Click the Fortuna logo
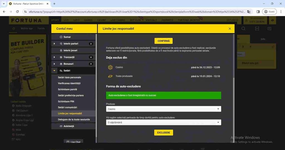The image size is (285, 150). click(x=26, y=20)
